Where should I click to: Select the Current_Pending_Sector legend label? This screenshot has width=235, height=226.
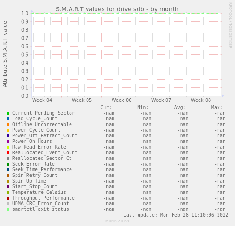pos(44,113)
